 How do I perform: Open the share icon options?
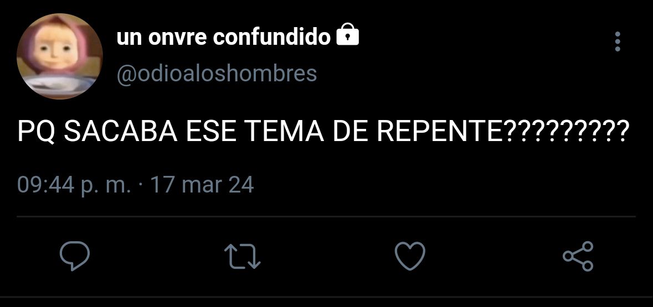[x=578, y=256]
